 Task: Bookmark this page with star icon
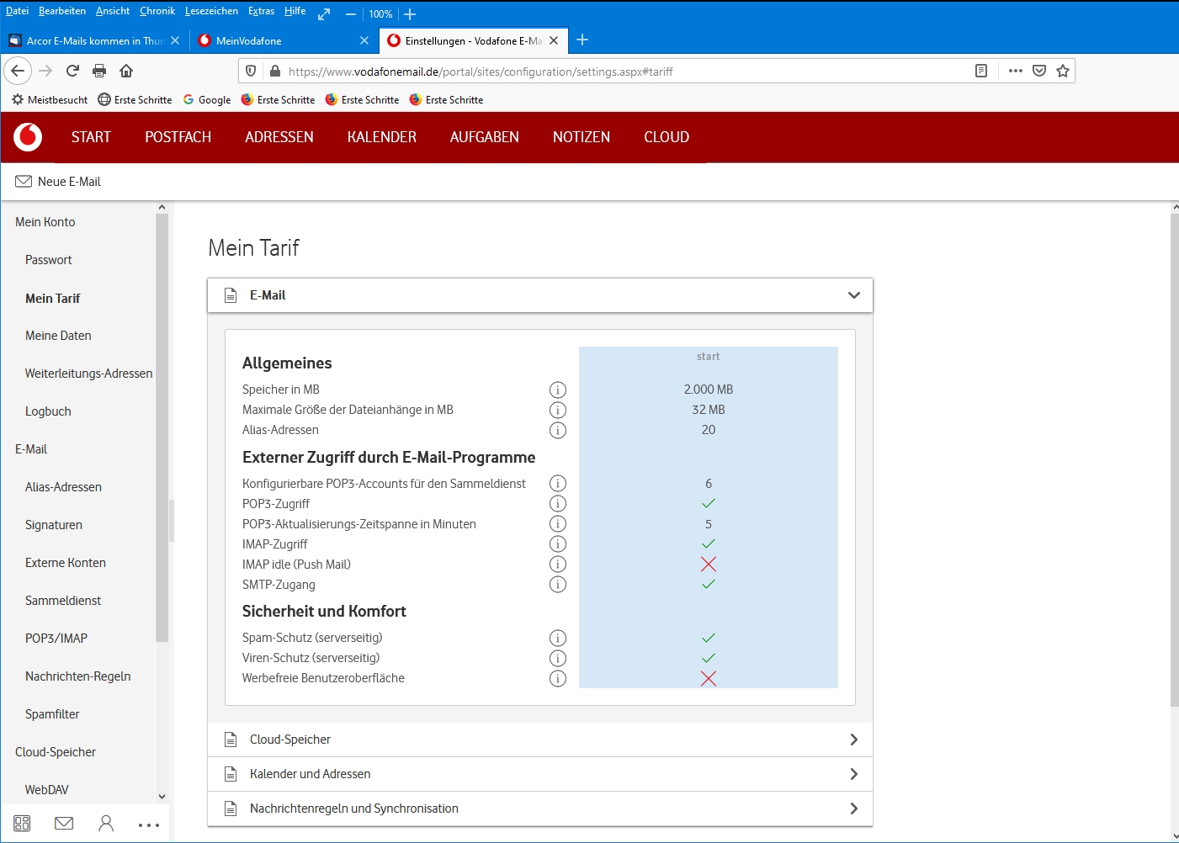pyautogui.click(x=1063, y=71)
